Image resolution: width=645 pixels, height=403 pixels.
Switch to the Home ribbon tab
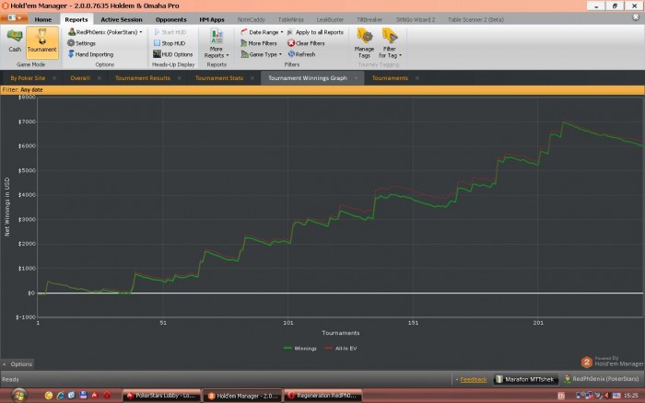[43, 19]
